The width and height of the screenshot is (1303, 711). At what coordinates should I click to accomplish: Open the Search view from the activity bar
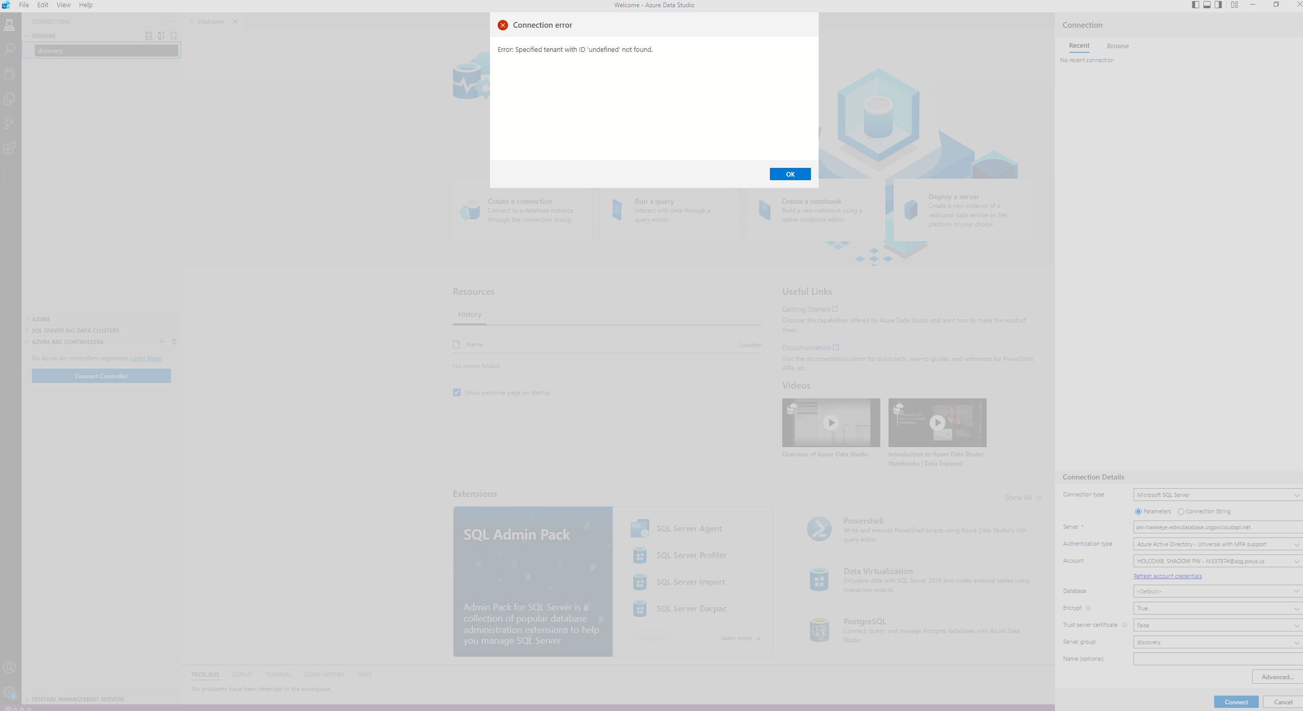pyautogui.click(x=9, y=49)
